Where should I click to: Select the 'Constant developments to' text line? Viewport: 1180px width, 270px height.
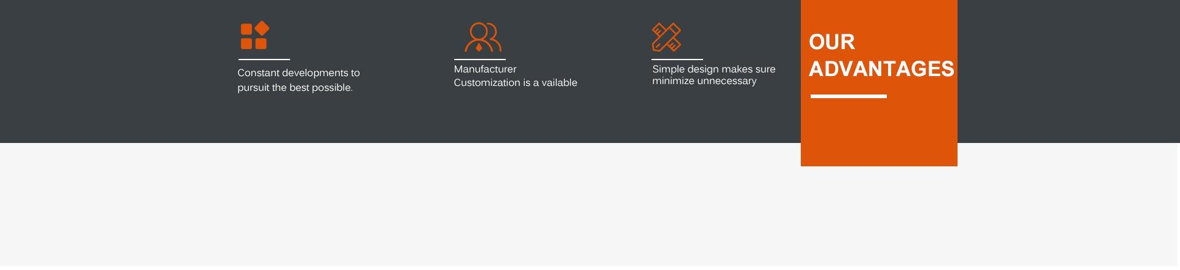point(299,73)
